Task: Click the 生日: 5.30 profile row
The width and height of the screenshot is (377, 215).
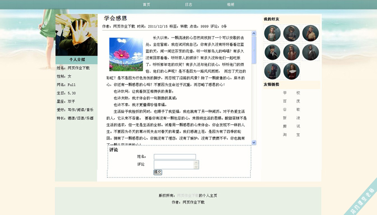Action: pyautogui.click(x=66, y=93)
